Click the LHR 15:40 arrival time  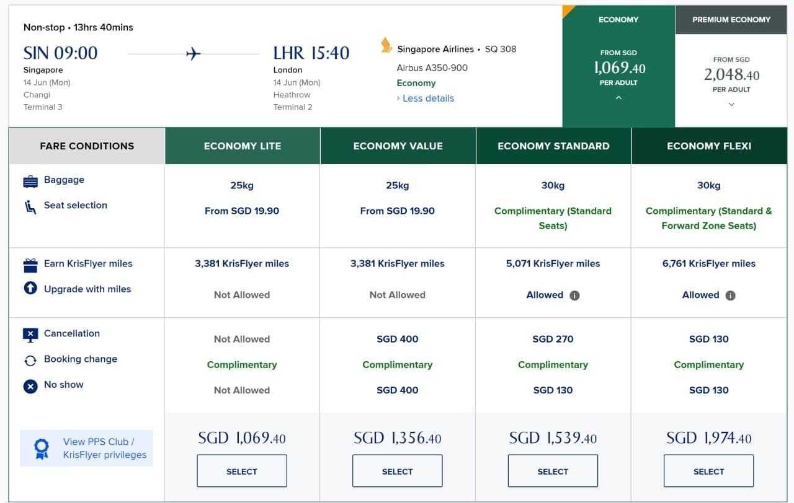click(311, 53)
